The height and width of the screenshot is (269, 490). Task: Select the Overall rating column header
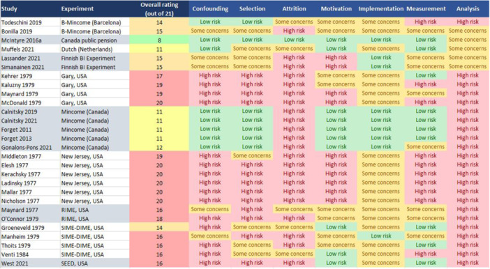pyautogui.click(x=159, y=9)
